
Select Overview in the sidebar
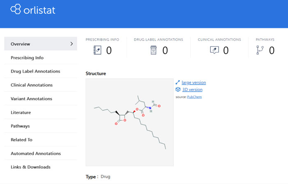pyautogui.click(x=21, y=44)
